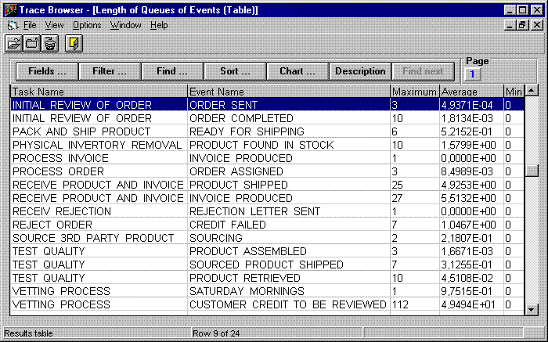Open the Window menu
548x342 pixels.
(x=125, y=25)
